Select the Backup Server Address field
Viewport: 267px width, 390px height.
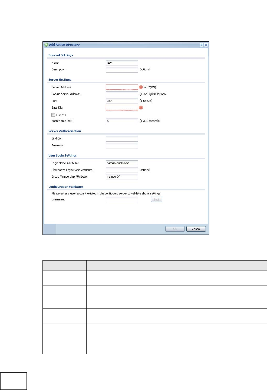122,94
